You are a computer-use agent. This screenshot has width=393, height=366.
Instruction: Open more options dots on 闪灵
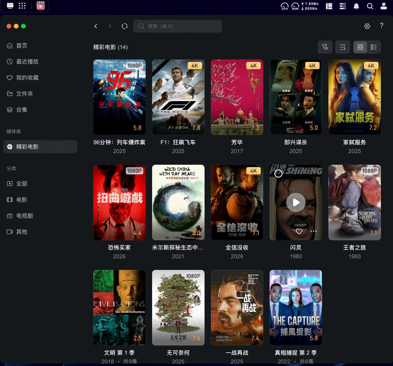314,231
